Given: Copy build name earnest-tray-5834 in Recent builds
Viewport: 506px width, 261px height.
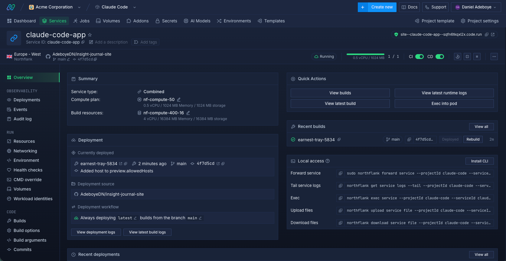Looking at the screenshot, I should pyautogui.click(x=339, y=139).
